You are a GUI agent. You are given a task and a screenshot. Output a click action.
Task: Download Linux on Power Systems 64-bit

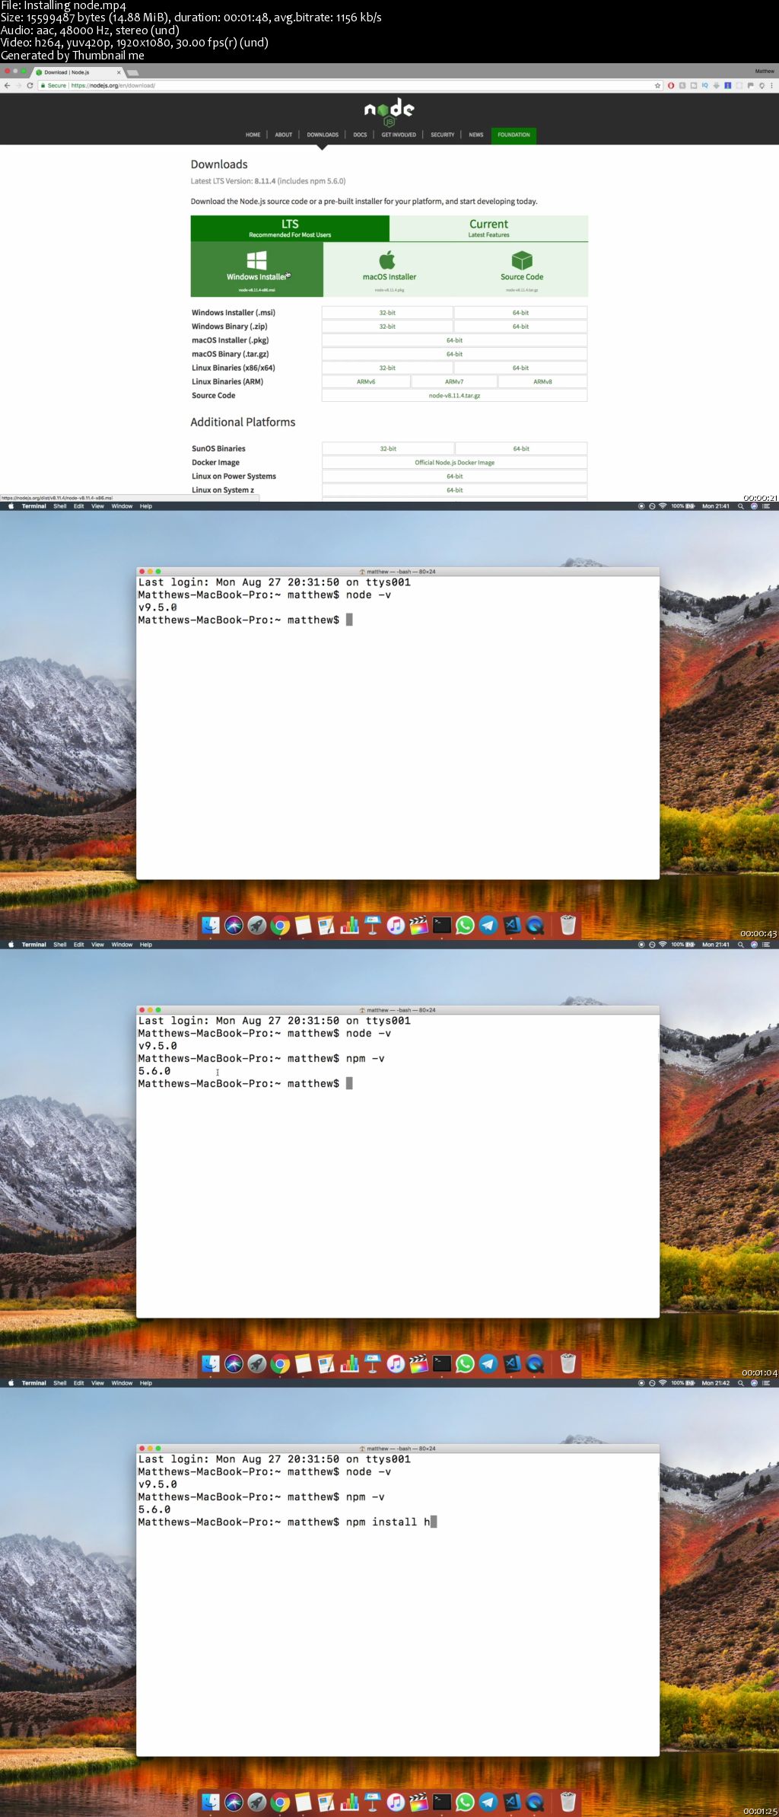tap(454, 476)
